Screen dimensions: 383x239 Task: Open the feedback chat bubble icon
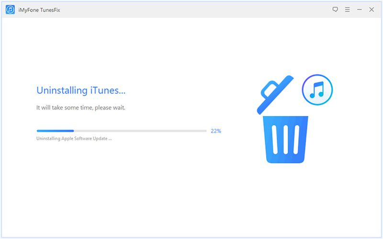pyautogui.click(x=335, y=10)
